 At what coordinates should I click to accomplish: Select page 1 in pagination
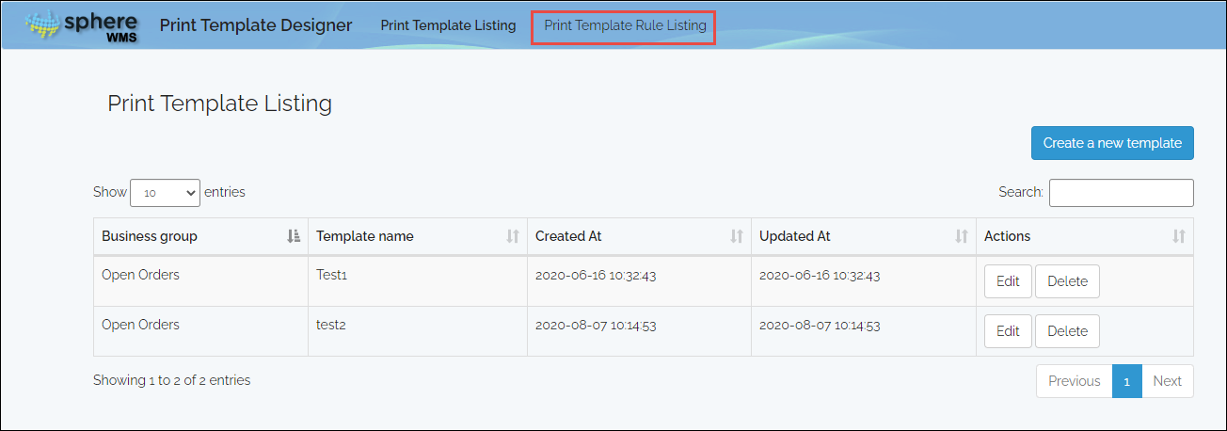(1126, 381)
